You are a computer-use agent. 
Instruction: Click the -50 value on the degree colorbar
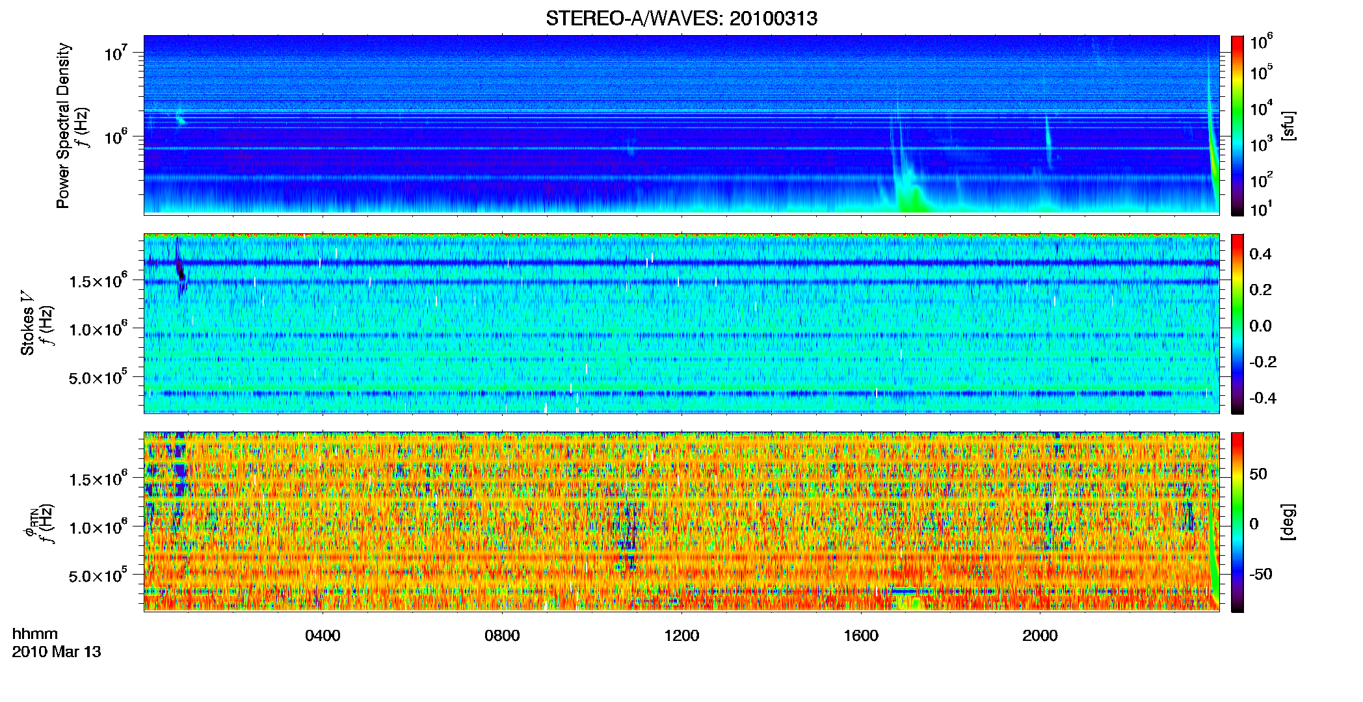pos(1260,575)
